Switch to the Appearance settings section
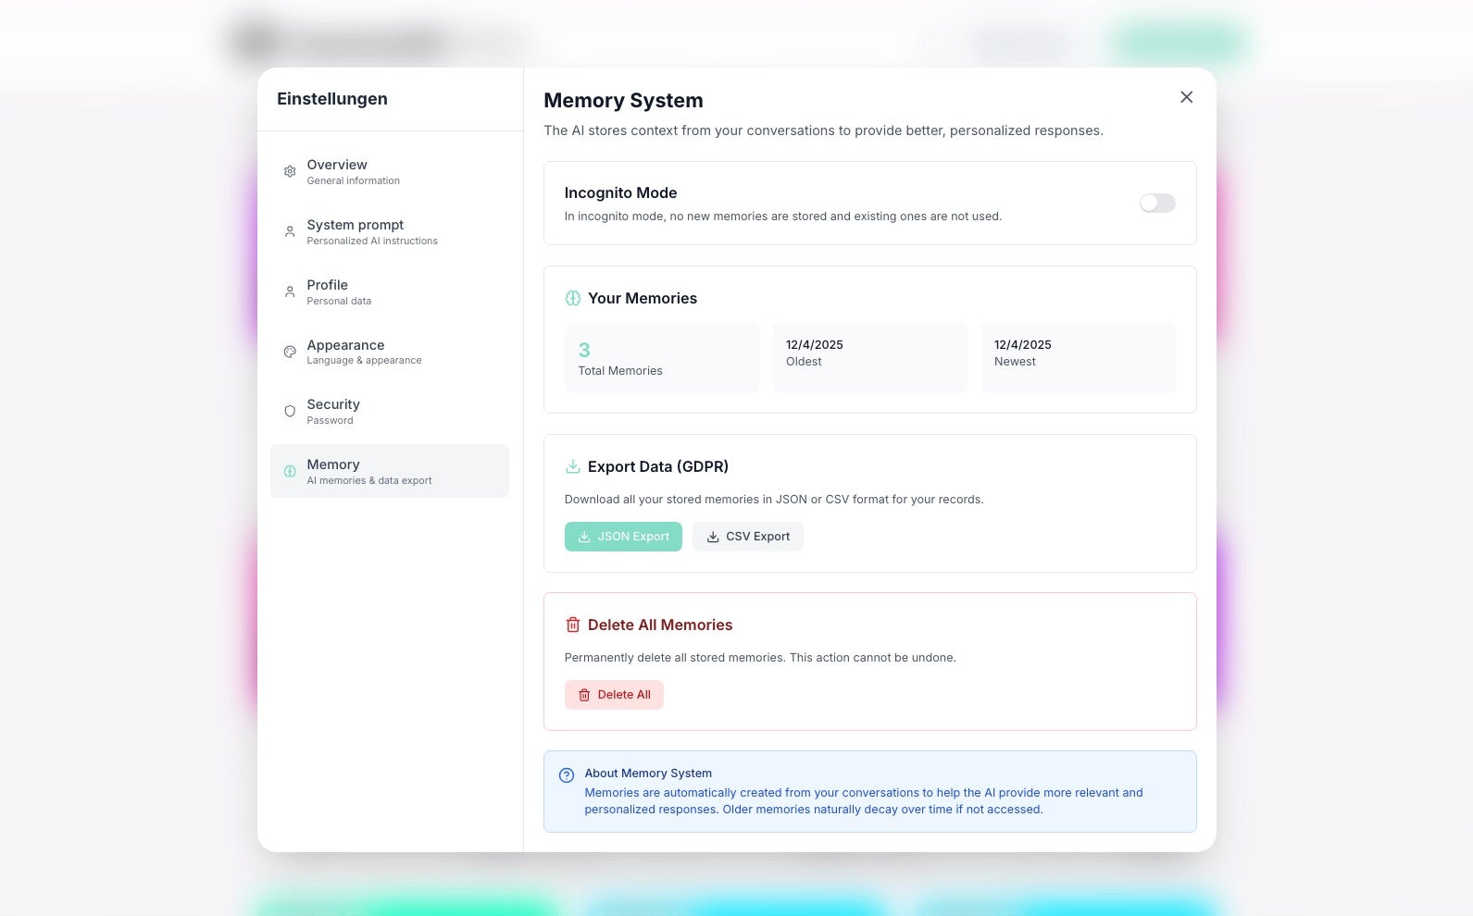The width and height of the screenshot is (1473, 916). click(390, 352)
